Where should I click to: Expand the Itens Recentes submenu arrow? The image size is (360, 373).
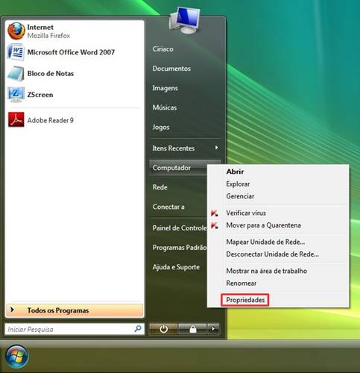coord(216,148)
